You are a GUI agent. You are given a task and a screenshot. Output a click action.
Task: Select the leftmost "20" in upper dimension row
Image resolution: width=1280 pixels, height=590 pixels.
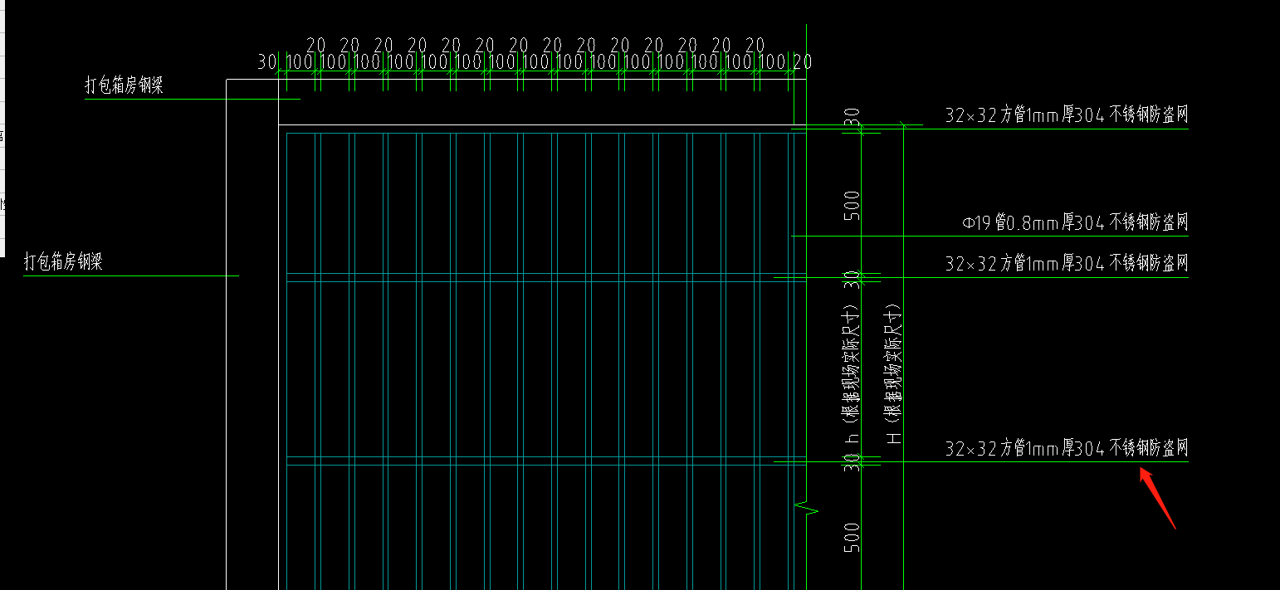[315, 45]
